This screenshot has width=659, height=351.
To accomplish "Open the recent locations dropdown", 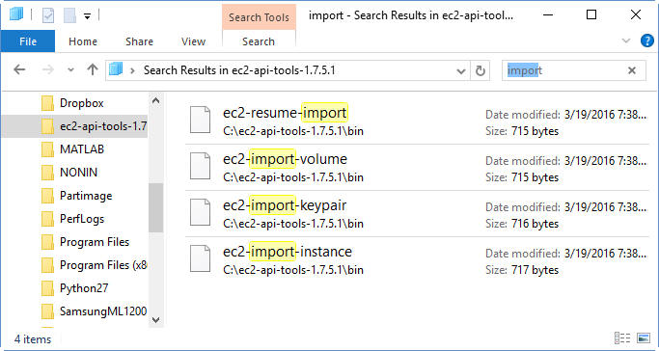I will (70, 70).
